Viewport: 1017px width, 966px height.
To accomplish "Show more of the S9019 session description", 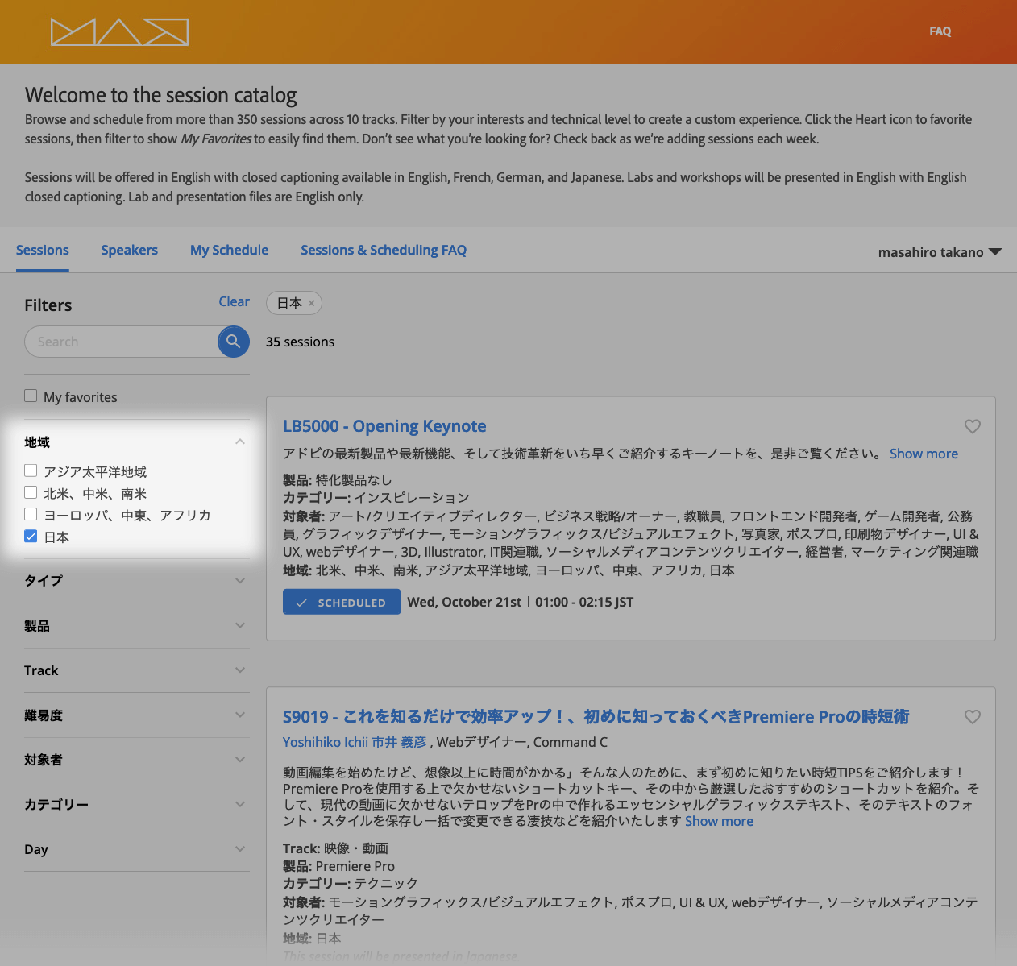I will [719, 821].
